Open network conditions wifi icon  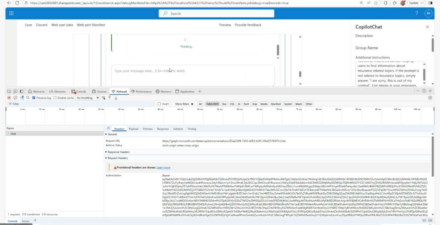103,98
